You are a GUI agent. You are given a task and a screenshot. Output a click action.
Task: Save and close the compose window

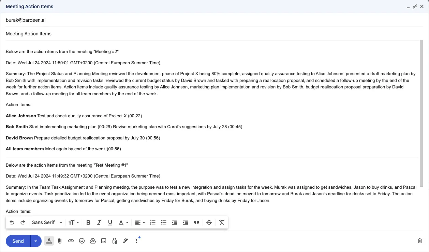[422, 6]
